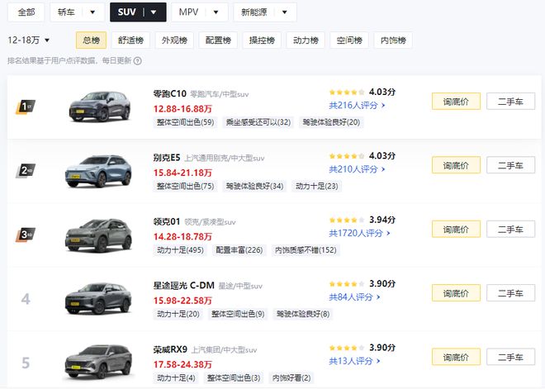Click the 配置丰富(226) tag
The image size is (545, 389).
tap(239, 250)
